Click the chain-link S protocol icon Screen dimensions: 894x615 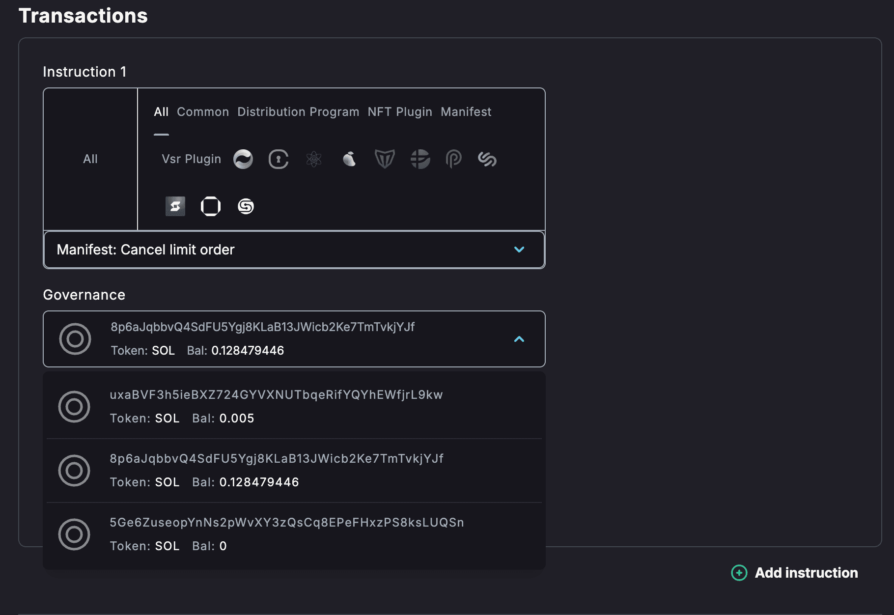pyautogui.click(x=487, y=159)
